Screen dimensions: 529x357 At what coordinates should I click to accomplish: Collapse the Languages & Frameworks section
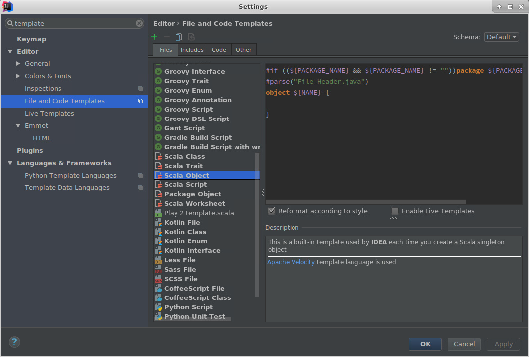tap(10, 163)
